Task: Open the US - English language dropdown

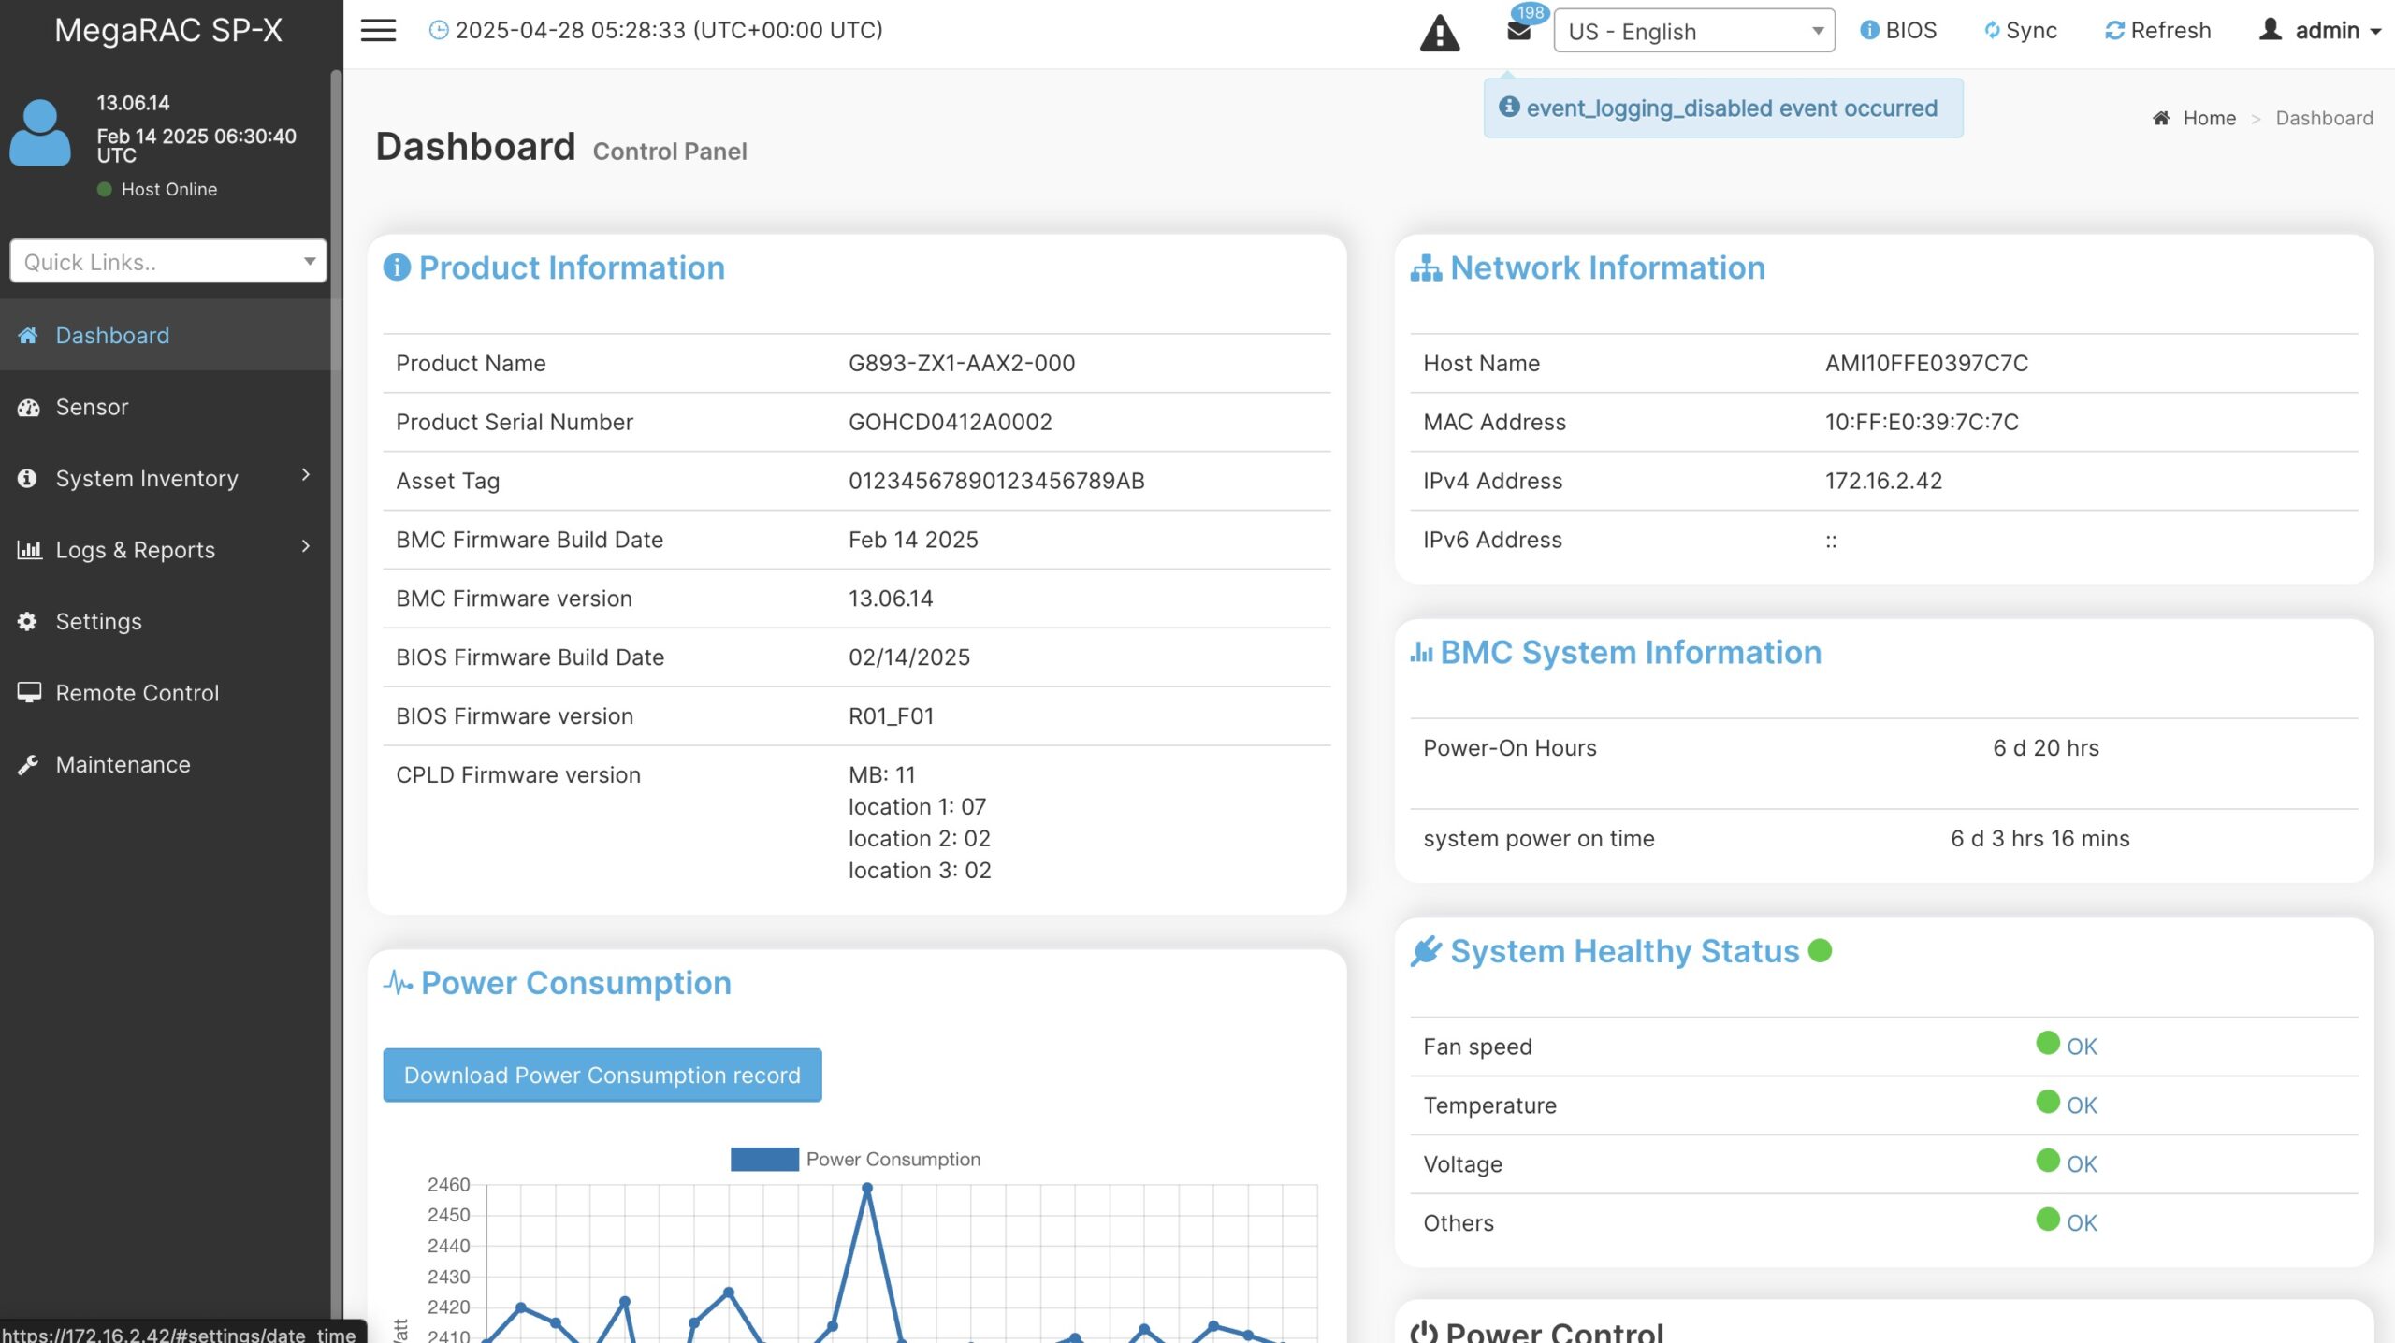Action: tap(1693, 31)
